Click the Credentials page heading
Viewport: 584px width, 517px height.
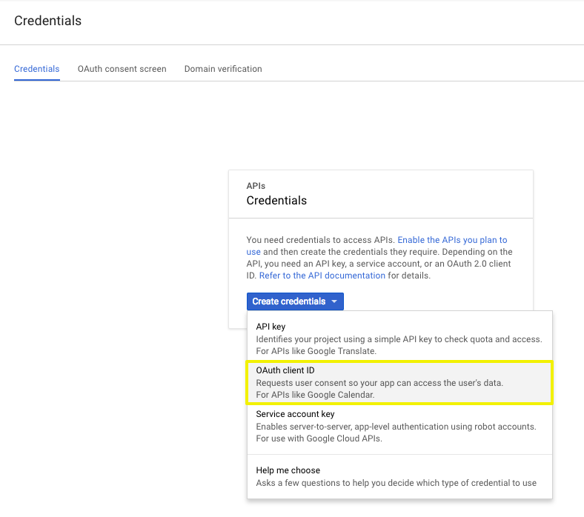coord(47,21)
